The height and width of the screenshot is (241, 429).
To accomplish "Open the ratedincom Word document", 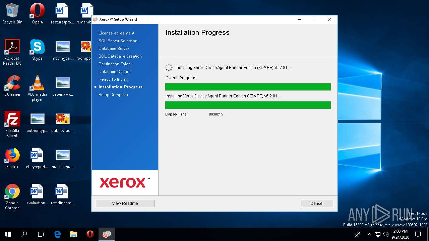I will click(62, 194).
